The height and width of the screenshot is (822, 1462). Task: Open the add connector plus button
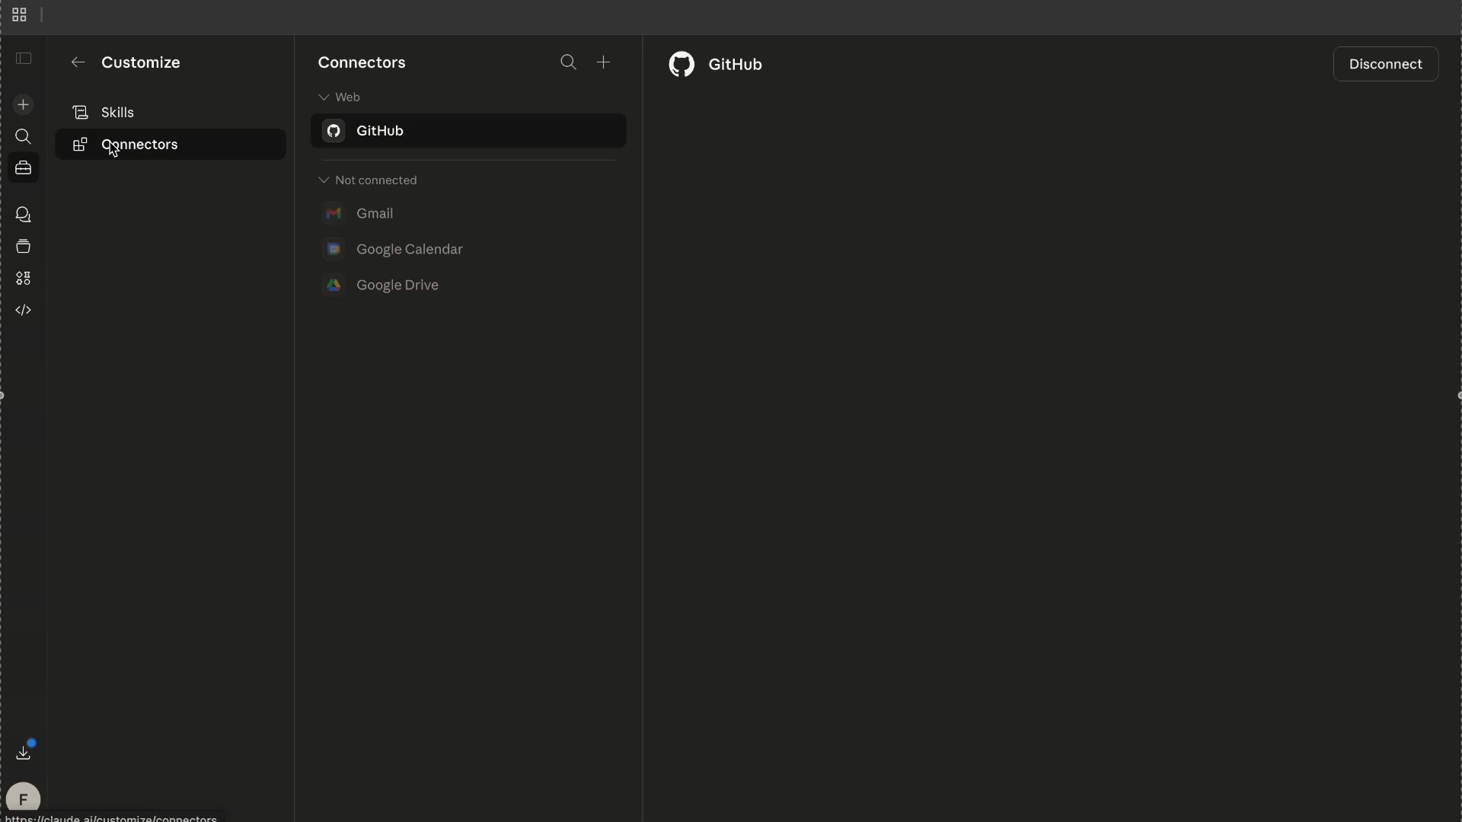[603, 62]
